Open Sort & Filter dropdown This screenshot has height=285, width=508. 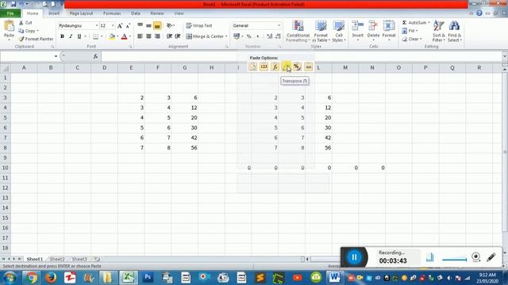coord(439,31)
